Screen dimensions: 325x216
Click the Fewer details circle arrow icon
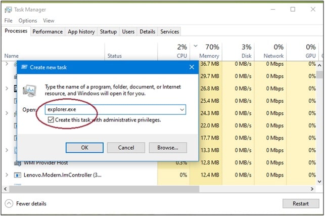point(9,203)
